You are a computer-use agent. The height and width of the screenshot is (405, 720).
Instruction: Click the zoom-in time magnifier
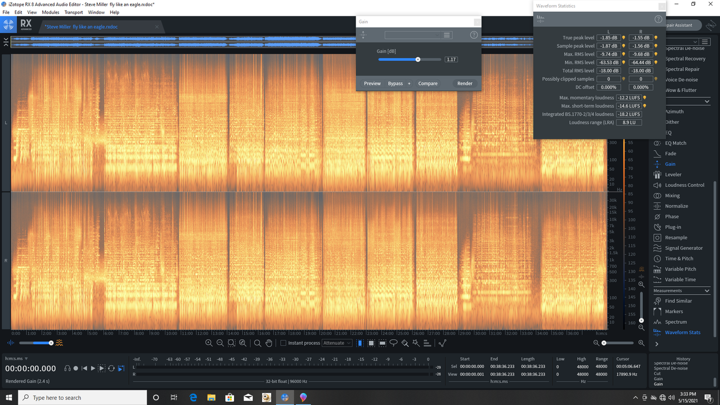point(209,343)
